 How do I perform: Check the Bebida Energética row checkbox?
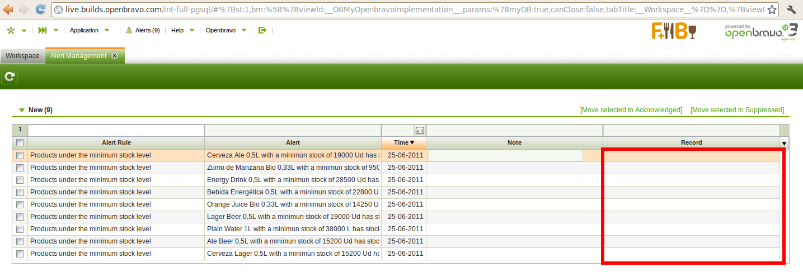point(20,192)
